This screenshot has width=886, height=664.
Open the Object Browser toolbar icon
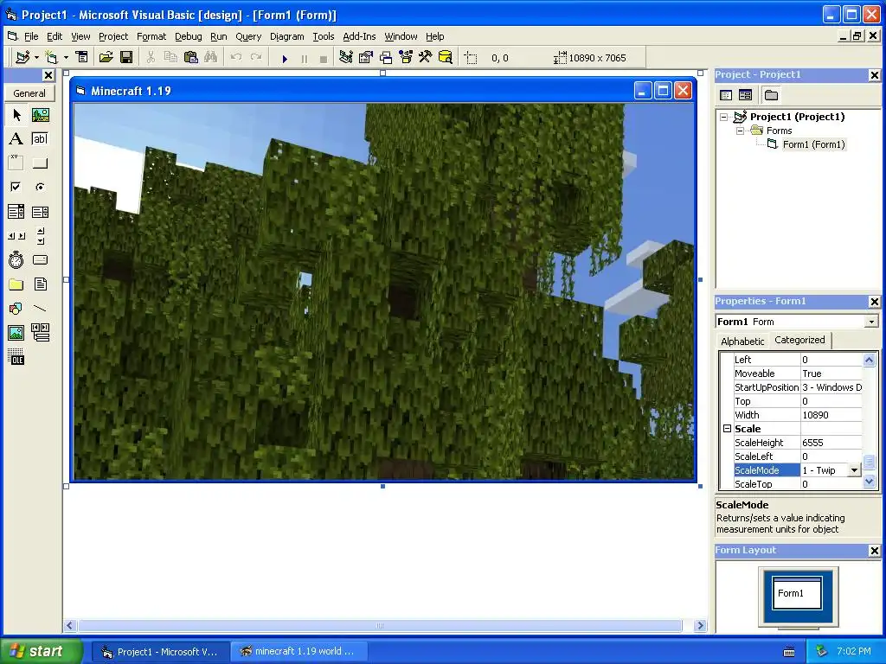tap(406, 57)
